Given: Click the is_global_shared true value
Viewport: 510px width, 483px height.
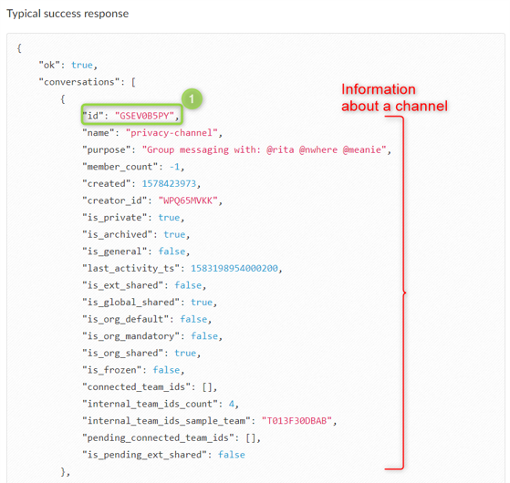Looking at the screenshot, I should point(202,303).
